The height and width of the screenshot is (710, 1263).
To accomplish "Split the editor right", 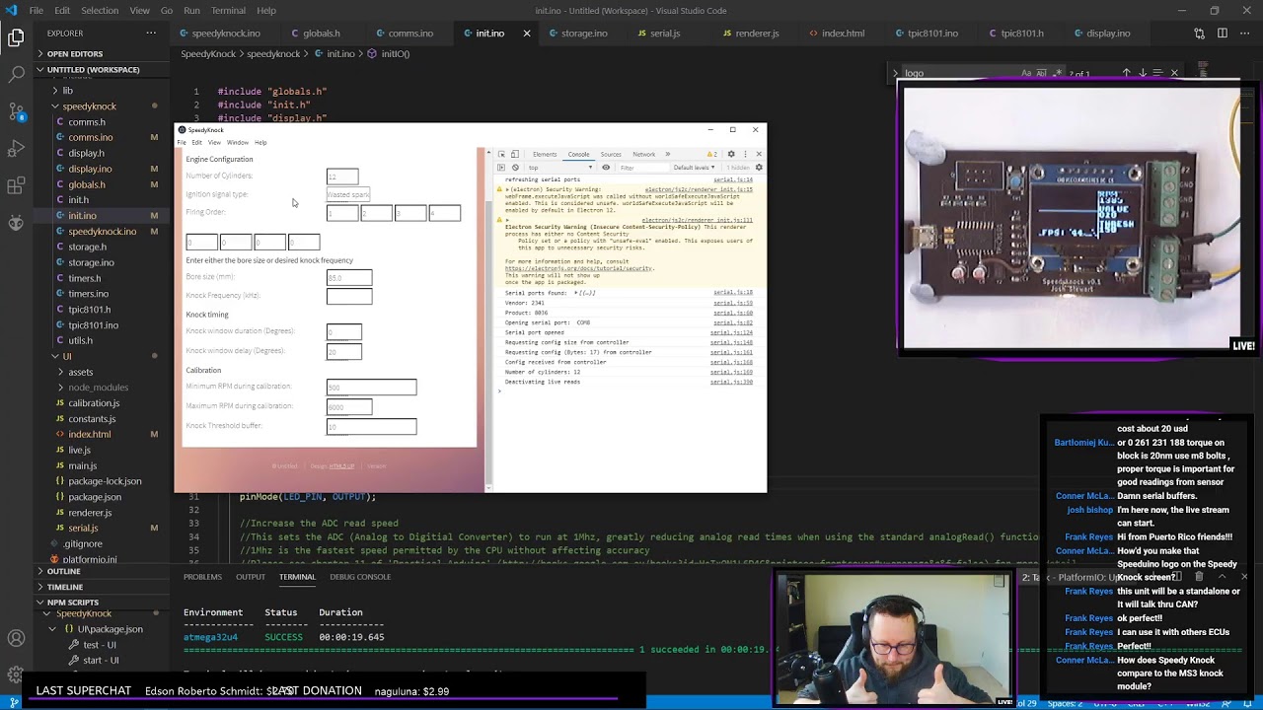I will click(x=1222, y=34).
